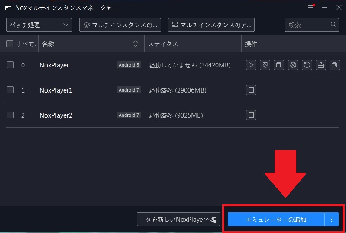Click the Android 7 badge on NoxPlayer2
Image resolution: width=346 pixels, height=233 pixels.
[129, 115]
